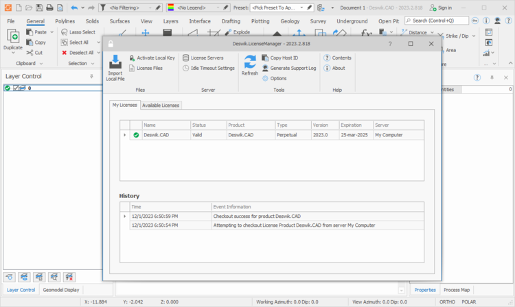Viewport: 515px width, 307px height.
Task: Click the new document icon in quick toolbar
Action: [x=19, y=8]
